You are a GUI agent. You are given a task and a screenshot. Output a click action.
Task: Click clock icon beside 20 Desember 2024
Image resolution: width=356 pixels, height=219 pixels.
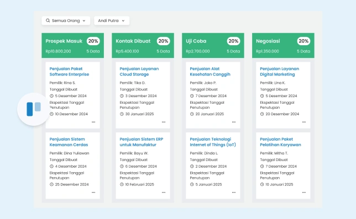[x=262, y=114]
